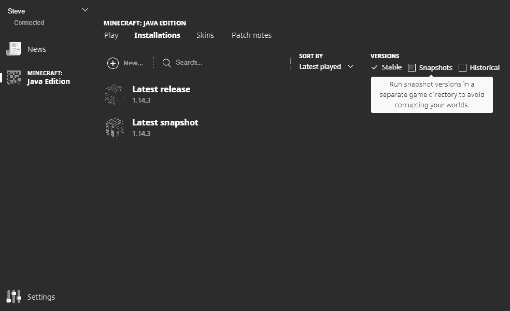Select the Installations tab

[157, 35]
